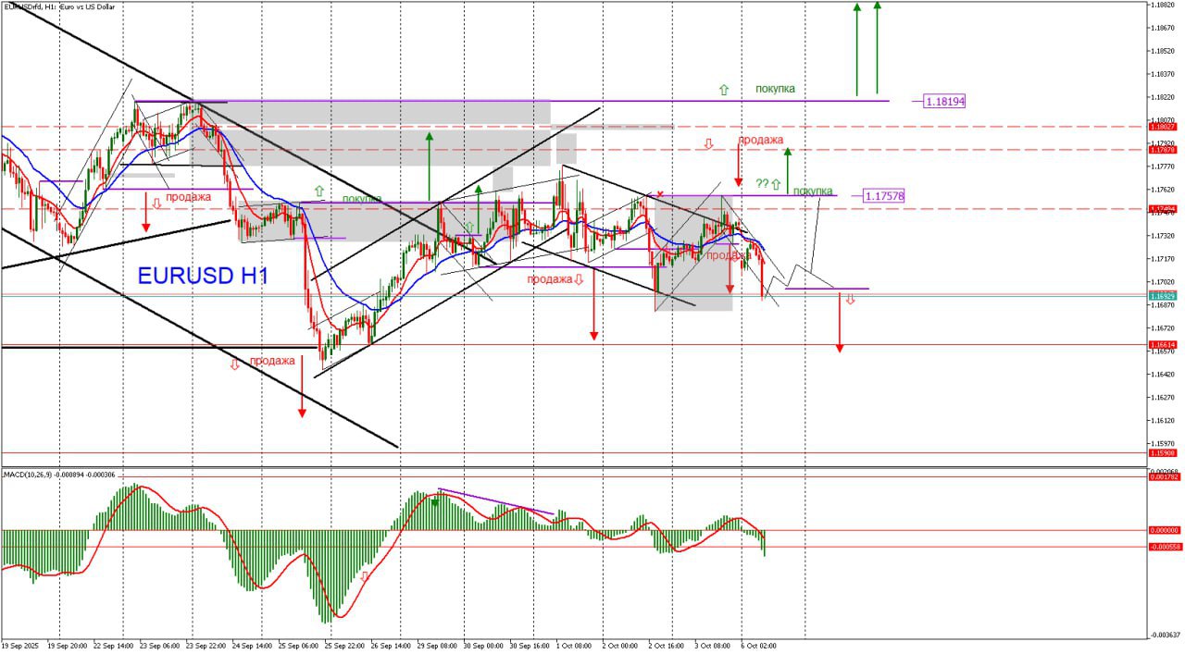The height and width of the screenshot is (654, 1185).
Task: Click the MACD(10,26,9) indicator label
Action: pos(59,475)
